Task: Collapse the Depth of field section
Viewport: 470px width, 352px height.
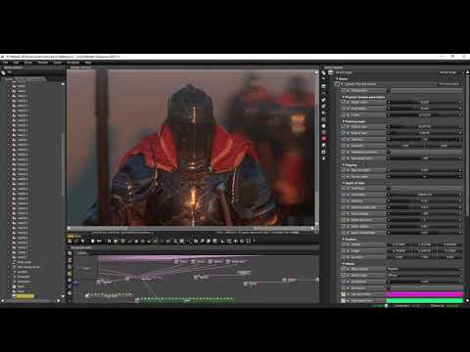Action: point(344,183)
